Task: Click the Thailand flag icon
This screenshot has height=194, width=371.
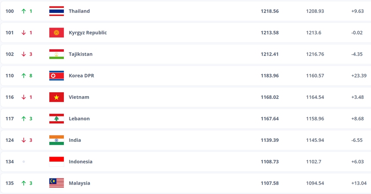Action: [57, 11]
